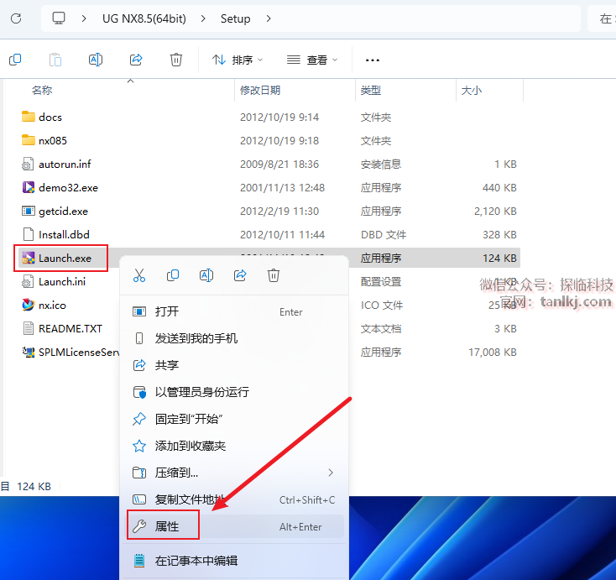Click the nx.ico file icon

click(x=29, y=305)
